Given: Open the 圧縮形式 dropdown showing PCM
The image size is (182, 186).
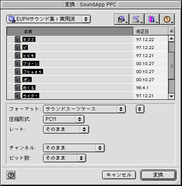Looking at the screenshot, I should [x=64, y=119].
